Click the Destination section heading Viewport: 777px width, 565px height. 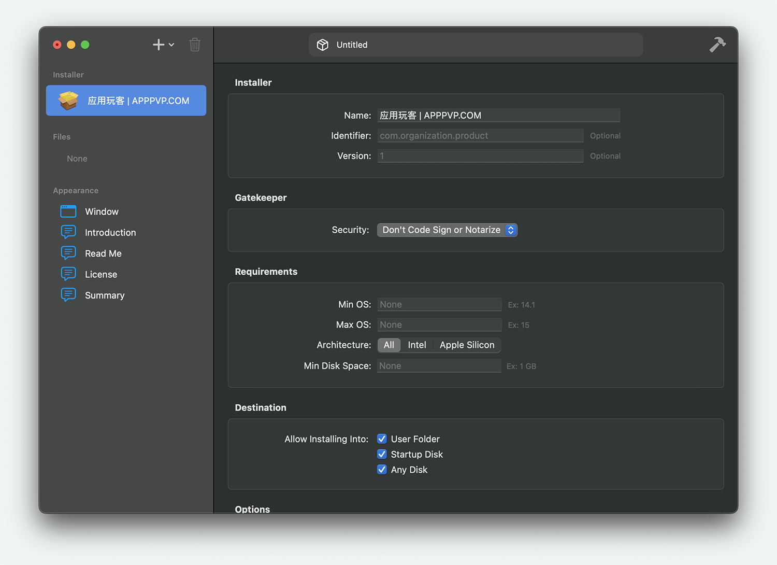(x=261, y=407)
